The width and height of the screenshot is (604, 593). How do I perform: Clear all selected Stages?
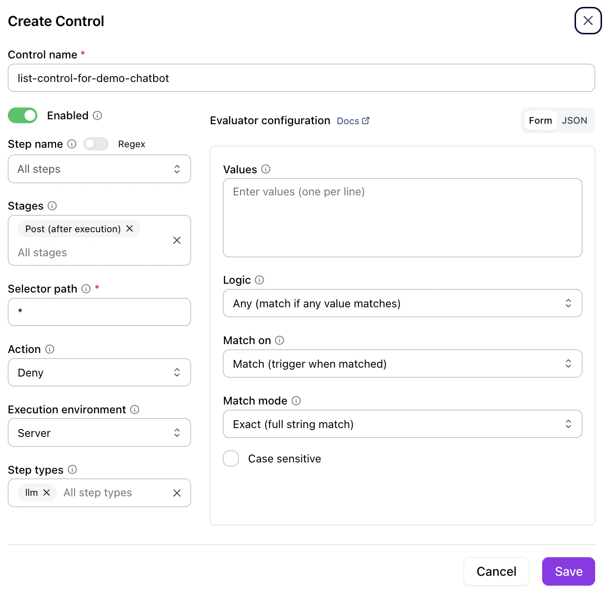(x=177, y=240)
